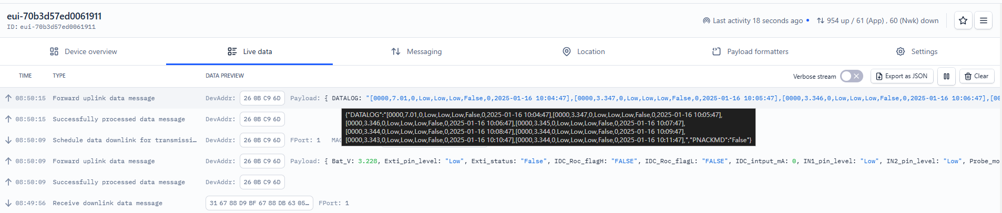Screen dimensions: 1002x213
Task: Click the gear icon beside Settings
Action: click(901, 51)
